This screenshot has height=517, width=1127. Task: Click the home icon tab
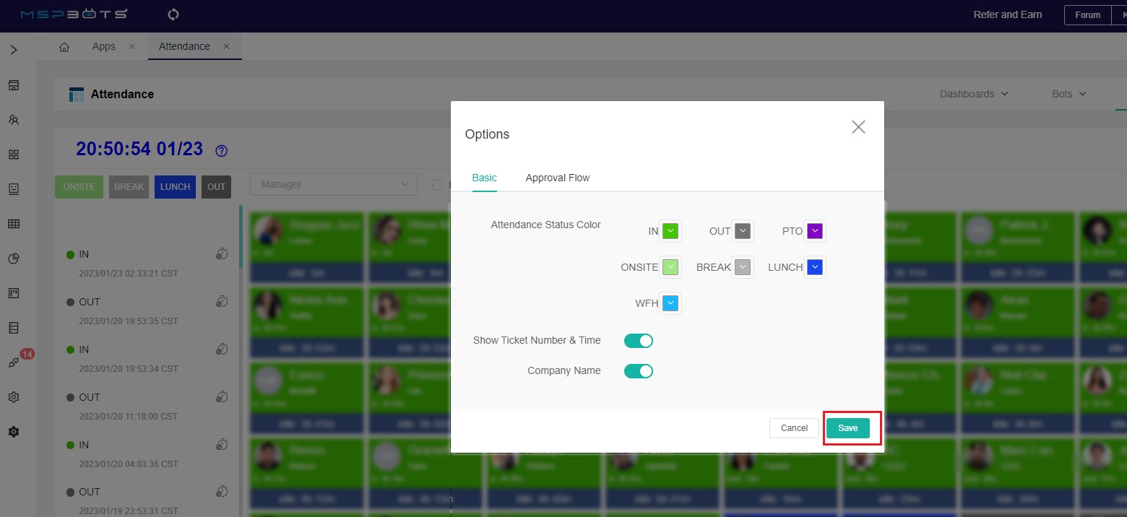pos(64,47)
